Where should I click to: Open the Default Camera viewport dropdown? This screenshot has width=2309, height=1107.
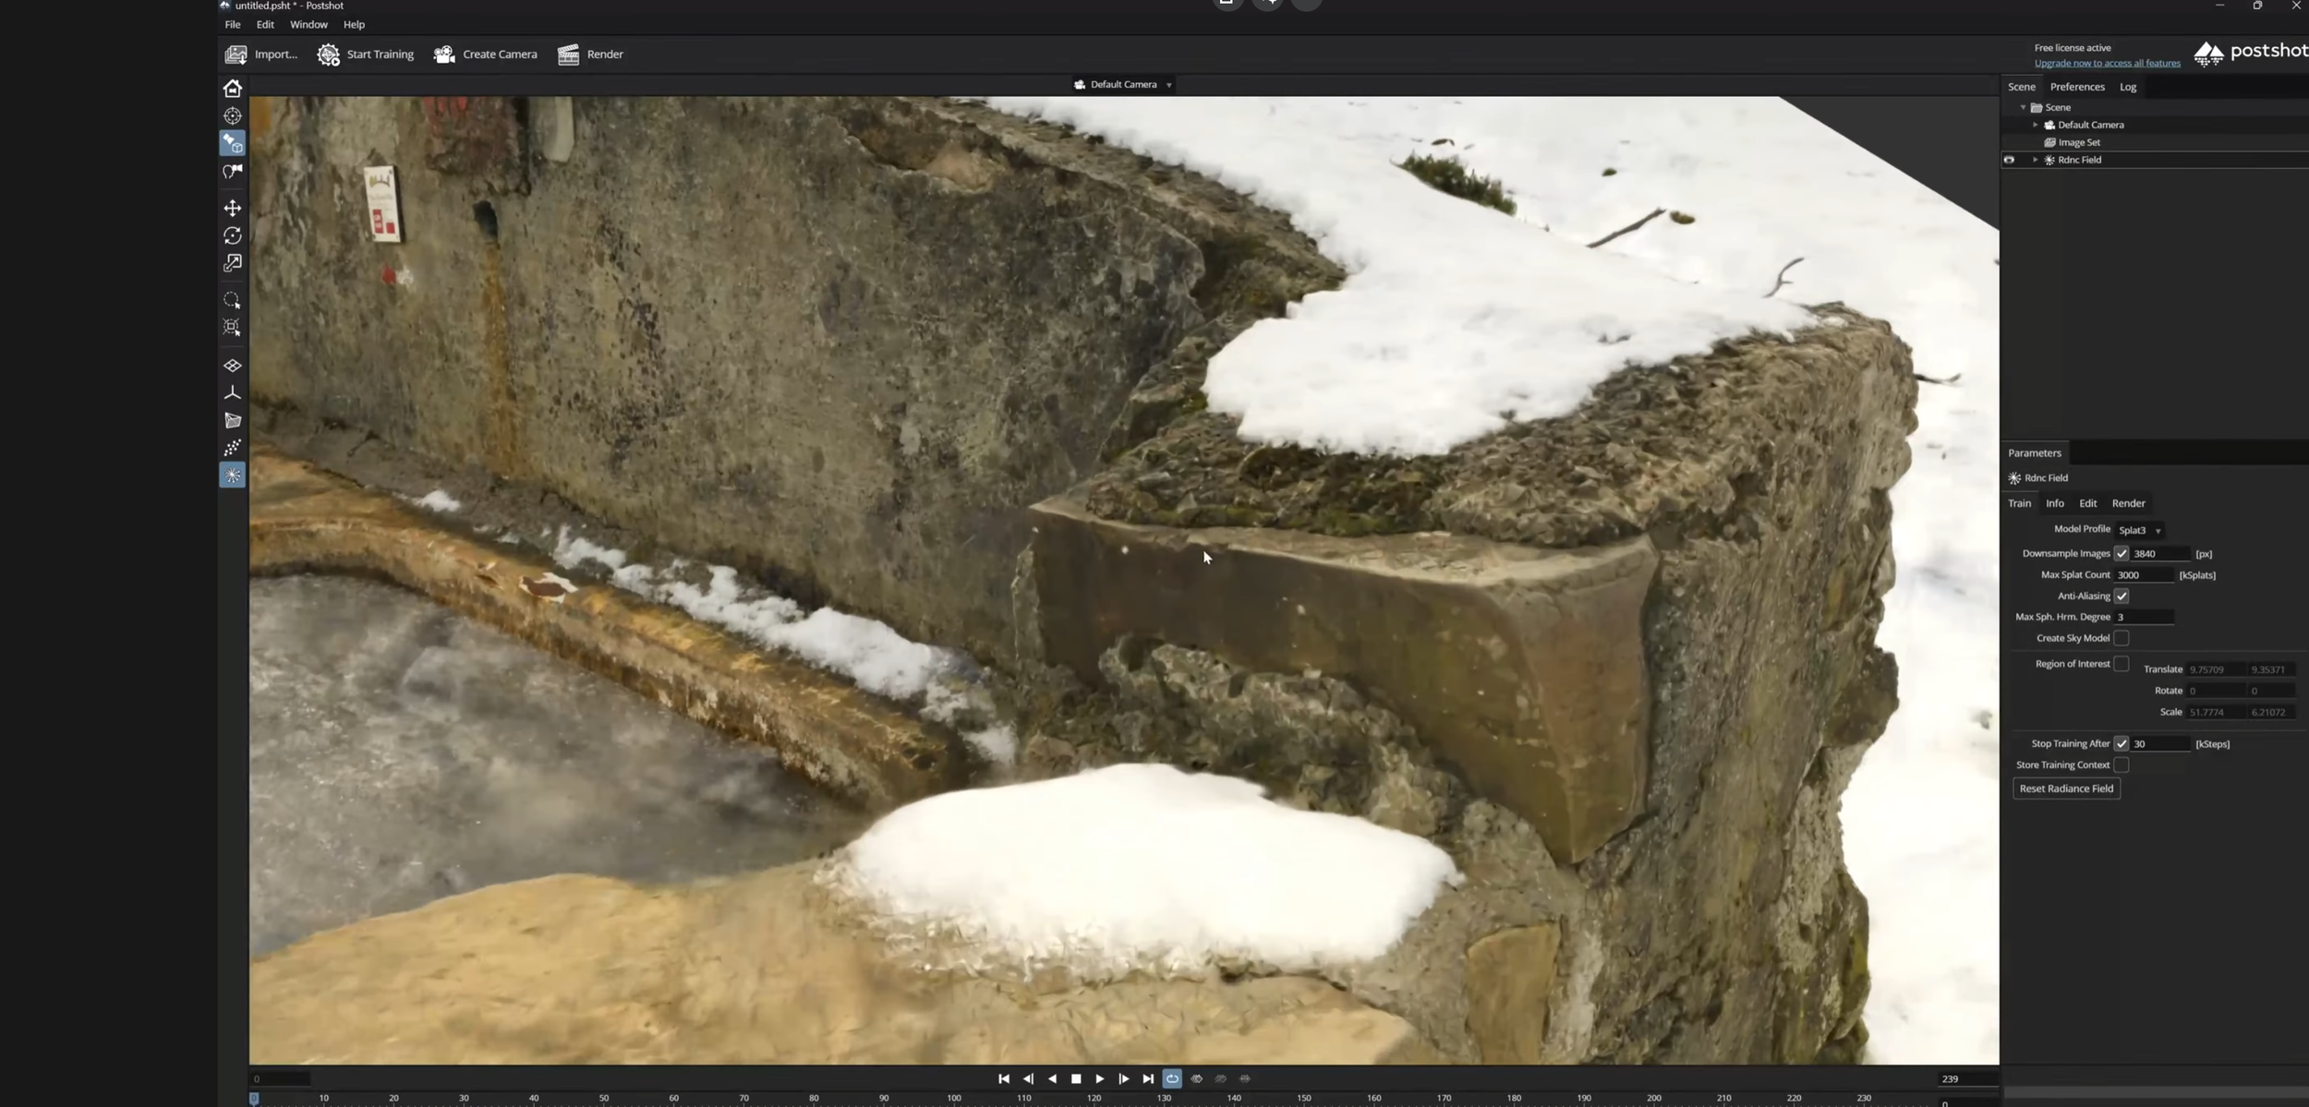tap(1123, 85)
